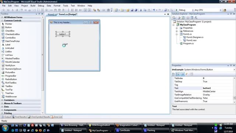Choose the WebBrowser control

click(11, 97)
